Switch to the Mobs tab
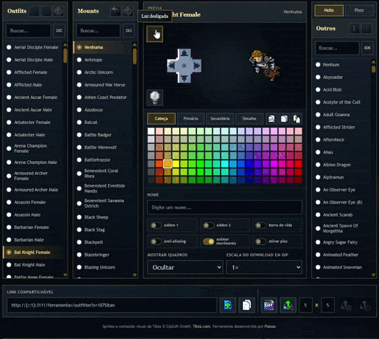The width and height of the screenshot is (379, 339). tap(329, 10)
